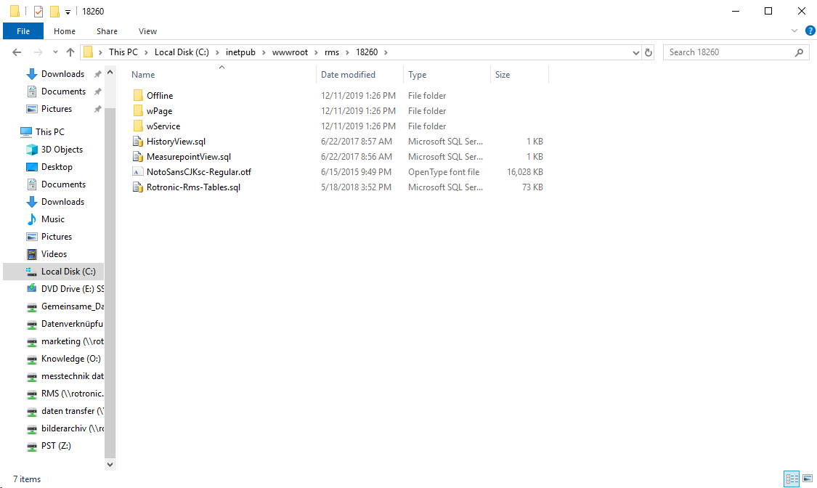Screen dimensions: 817x488
Task: Select MeasurepointView.sql file icon
Action: (x=138, y=156)
